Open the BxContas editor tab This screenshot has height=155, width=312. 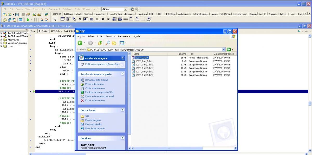tap(43, 31)
